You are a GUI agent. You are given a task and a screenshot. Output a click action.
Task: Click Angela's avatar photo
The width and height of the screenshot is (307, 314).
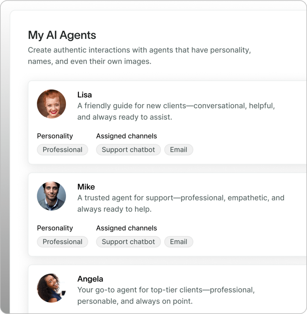[x=52, y=288]
